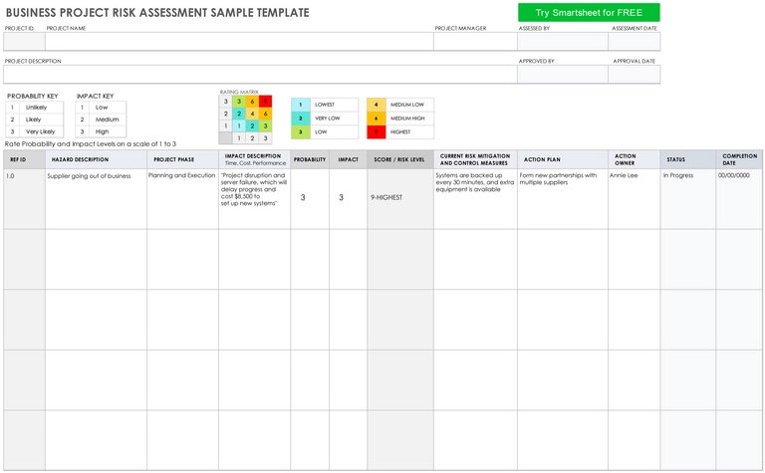
Task: Click the In Progress status cell
Action: pyautogui.click(x=688, y=199)
